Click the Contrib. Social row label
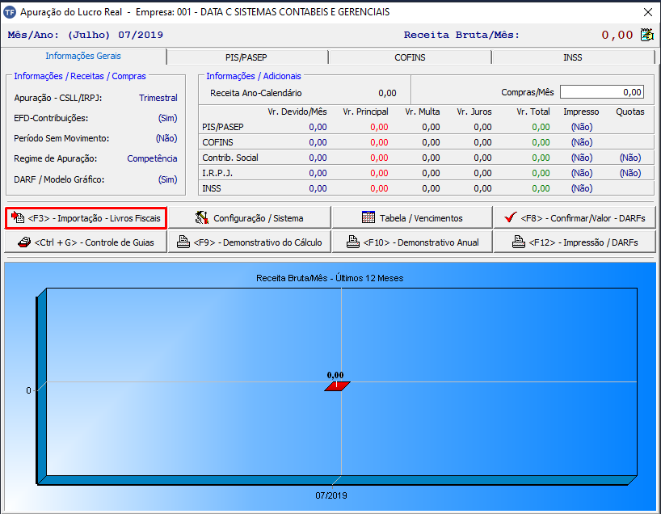This screenshot has width=661, height=514. click(230, 158)
